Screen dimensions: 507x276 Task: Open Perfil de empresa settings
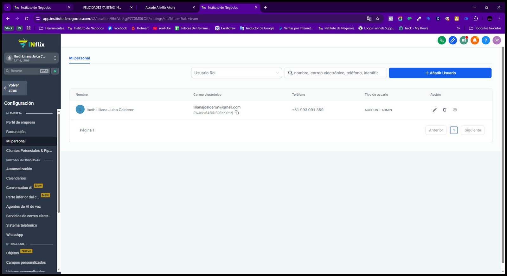click(x=21, y=122)
